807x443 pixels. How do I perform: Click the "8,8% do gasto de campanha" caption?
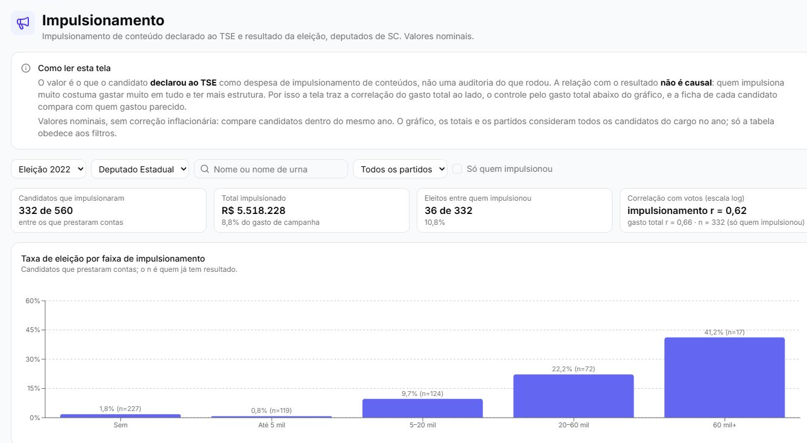pos(270,222)
